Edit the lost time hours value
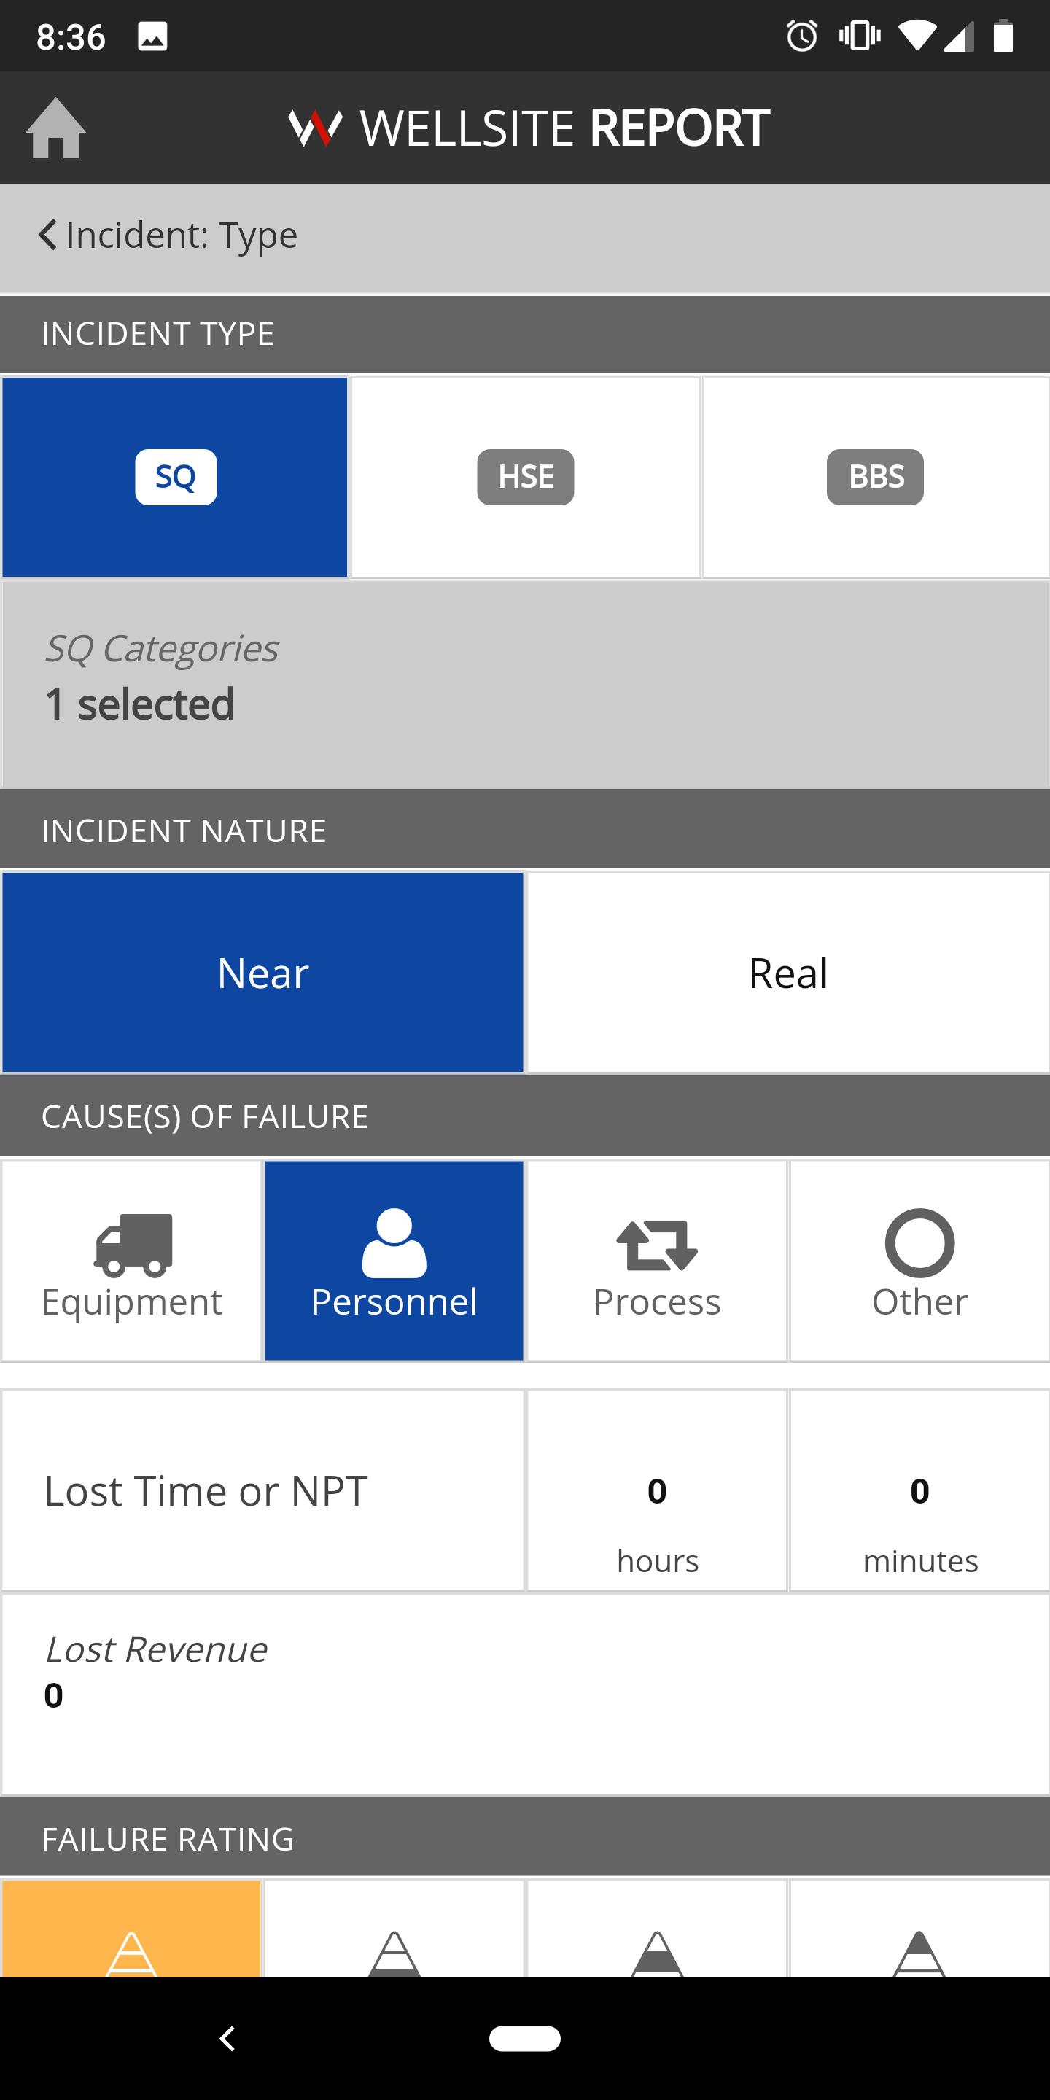 [x=656, y=1490]
